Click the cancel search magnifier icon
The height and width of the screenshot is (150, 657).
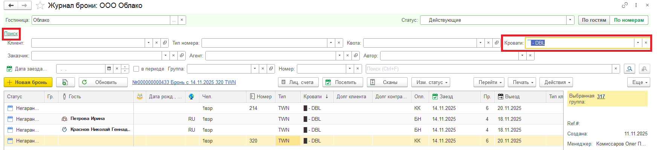tap(644, 69)
